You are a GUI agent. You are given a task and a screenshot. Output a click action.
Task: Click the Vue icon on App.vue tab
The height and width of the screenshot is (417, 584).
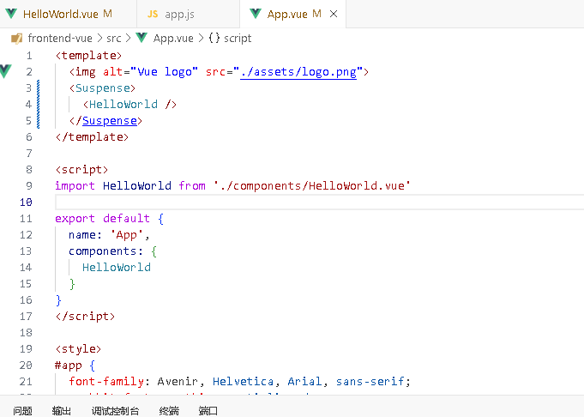click(256, 14)
